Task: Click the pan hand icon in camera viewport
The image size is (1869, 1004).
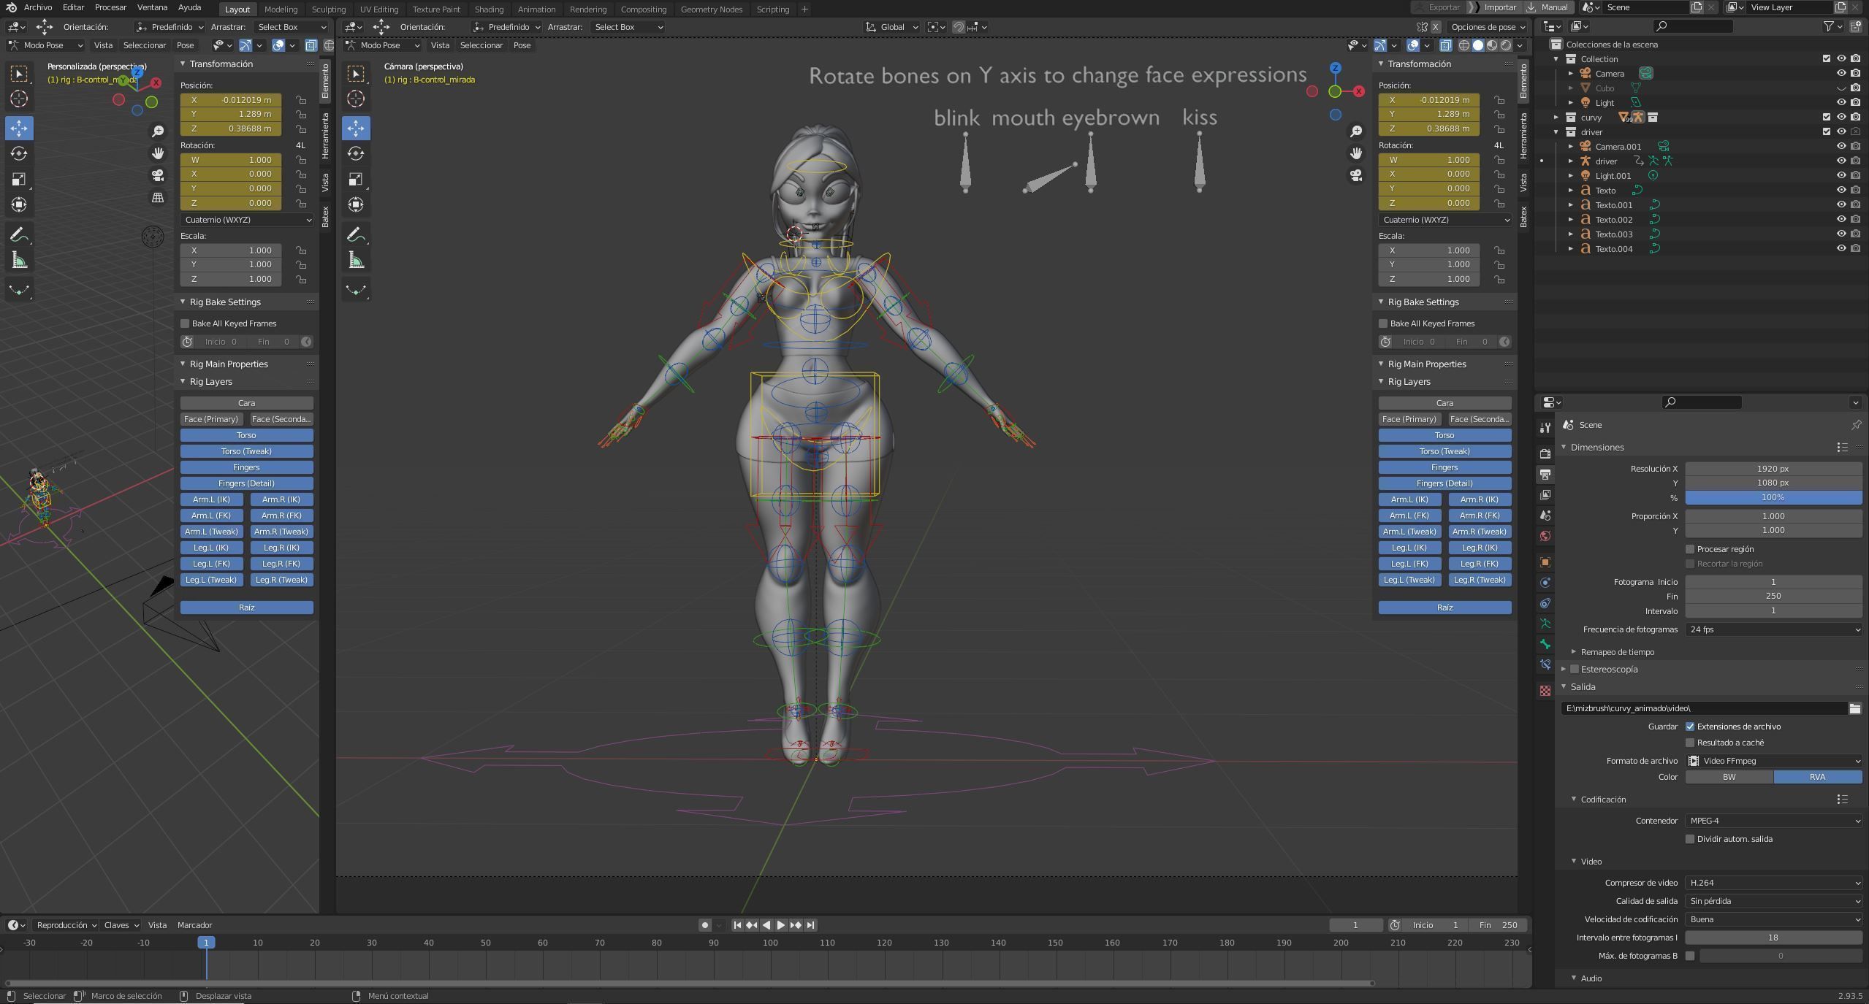Action: pos(1356,153)
